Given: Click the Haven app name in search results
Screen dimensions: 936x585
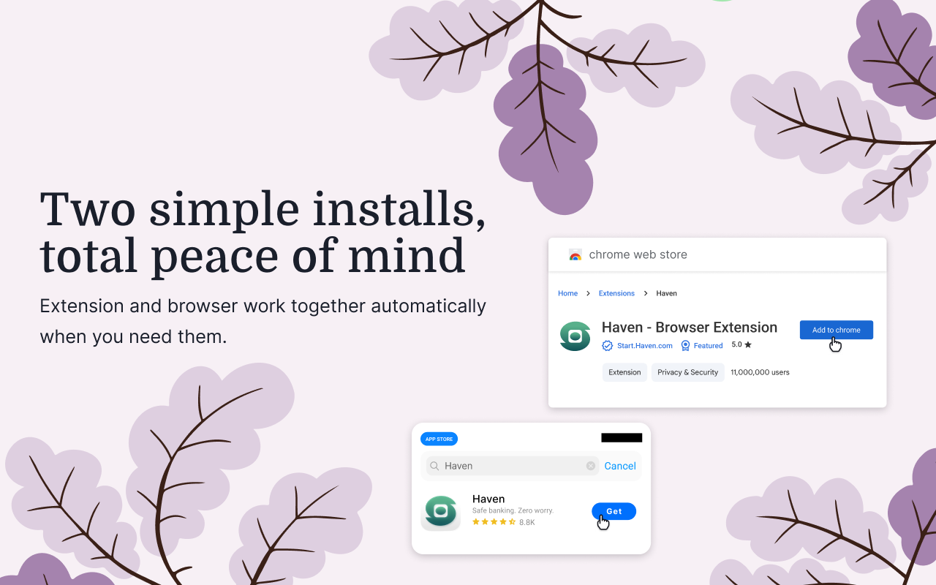Looking at the screenshot, I should (488, 499).
